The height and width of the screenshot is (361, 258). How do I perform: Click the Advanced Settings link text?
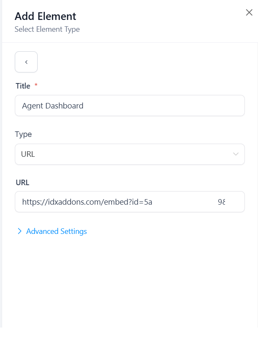(57, 231)
